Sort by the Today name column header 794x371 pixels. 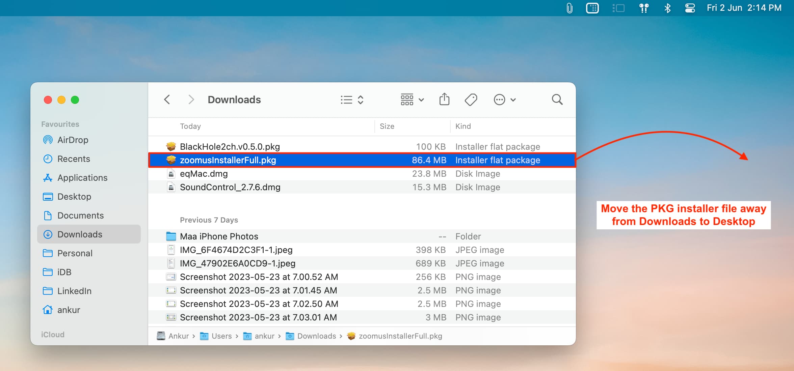190,126
